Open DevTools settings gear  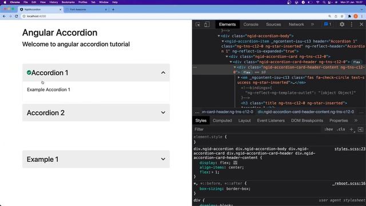[x=342, y=24]
